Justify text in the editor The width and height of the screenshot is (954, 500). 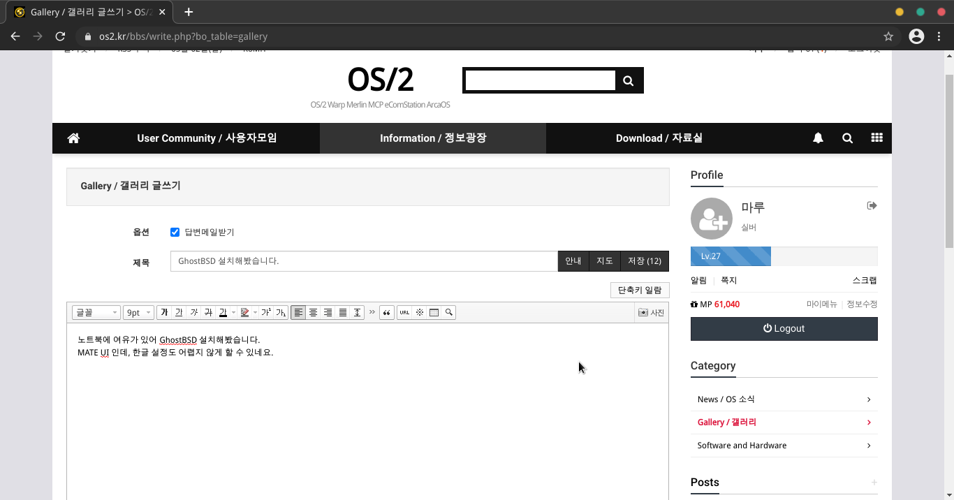pyautogui.click(x=342, y=312)
